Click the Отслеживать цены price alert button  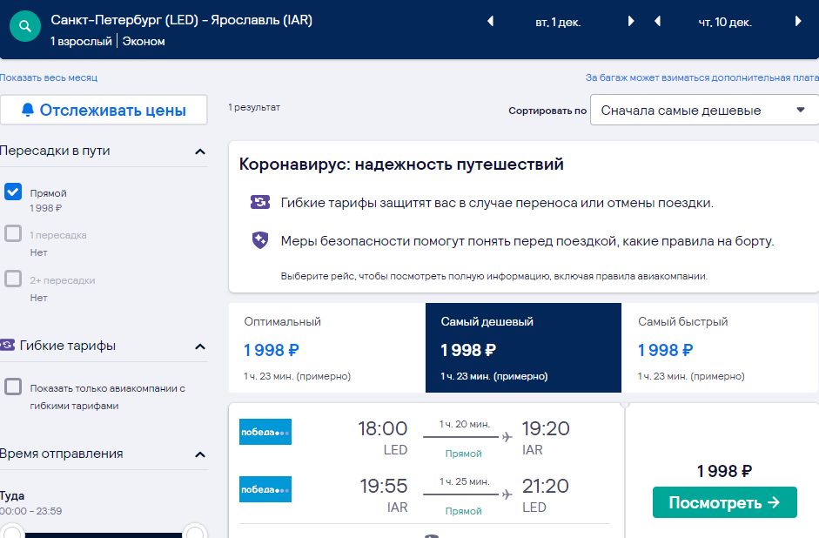pos(104,110)
